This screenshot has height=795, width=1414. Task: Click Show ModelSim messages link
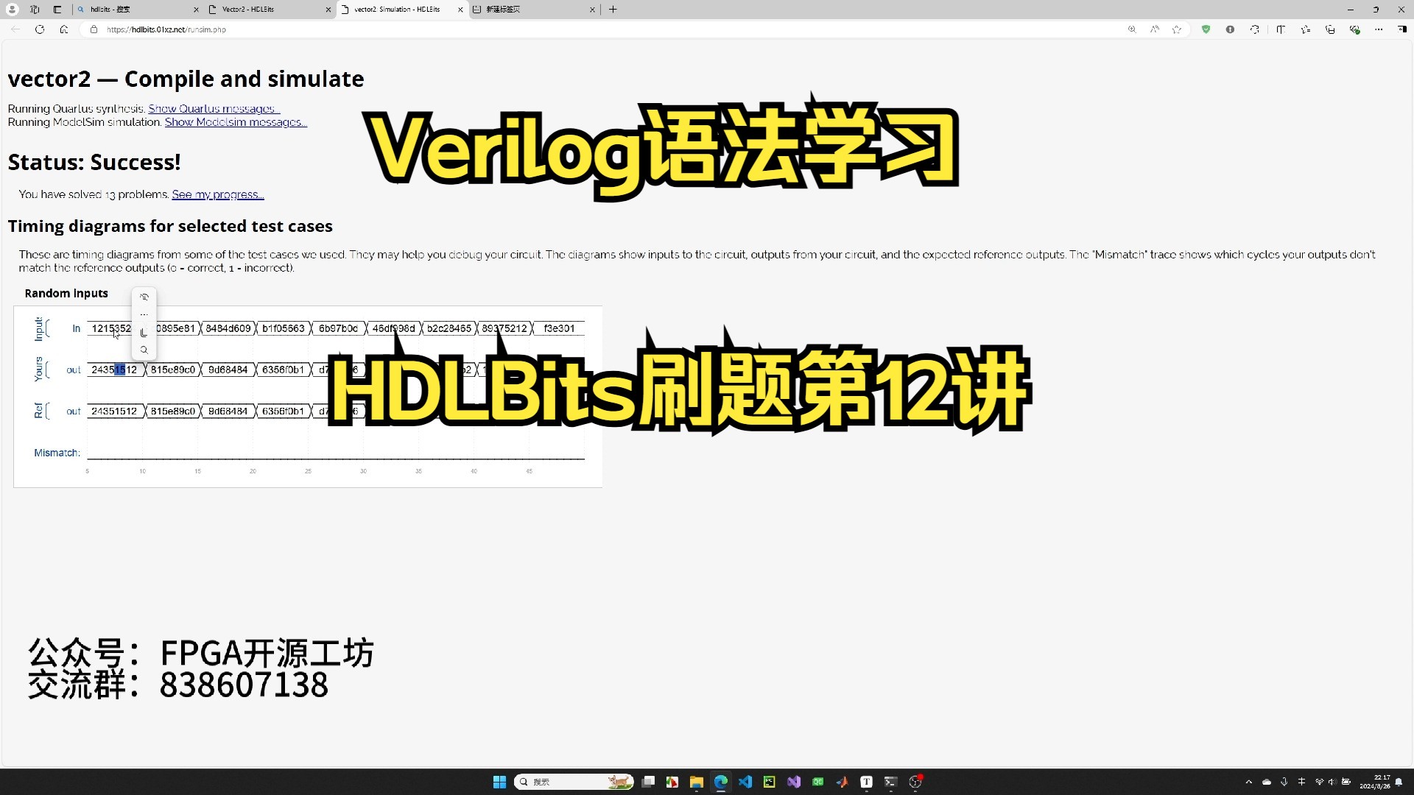click(x=235, y=121)
